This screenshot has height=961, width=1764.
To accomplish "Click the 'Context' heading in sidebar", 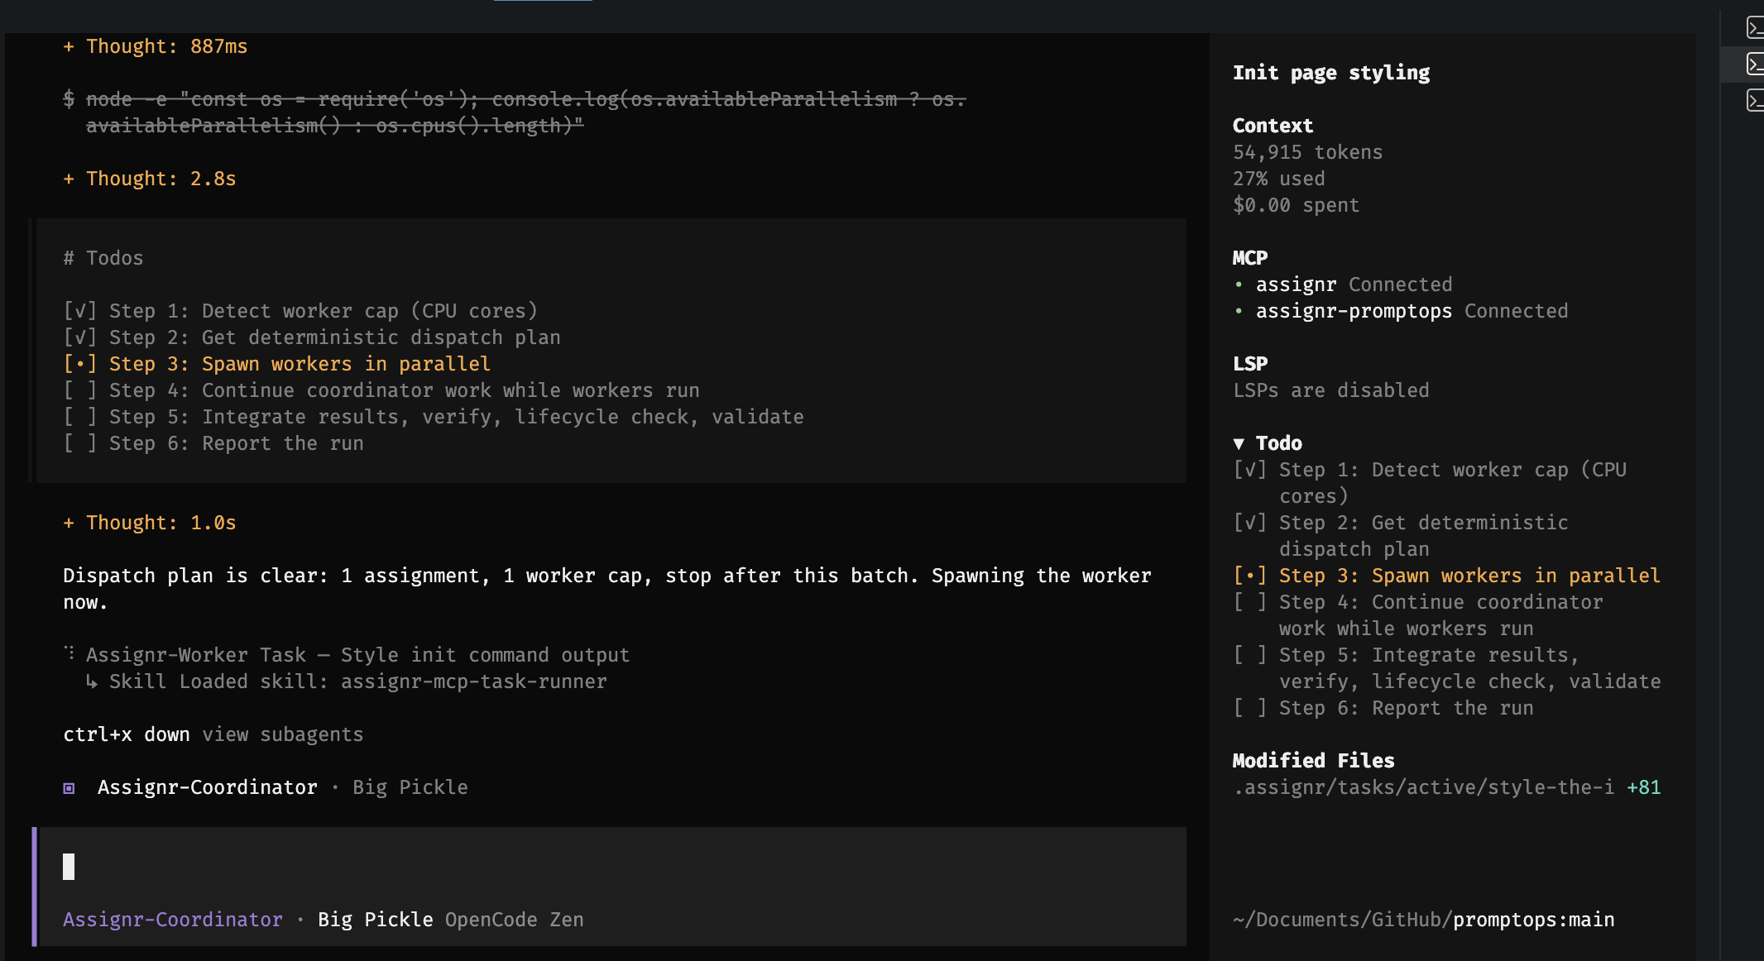I will click(1273, 126).
